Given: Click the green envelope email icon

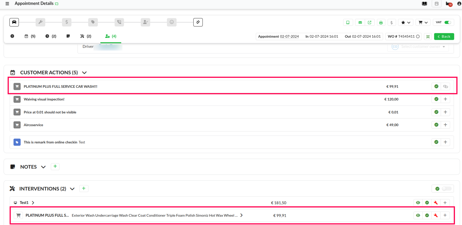Looking at the screenshot, I should coord(360,22).
